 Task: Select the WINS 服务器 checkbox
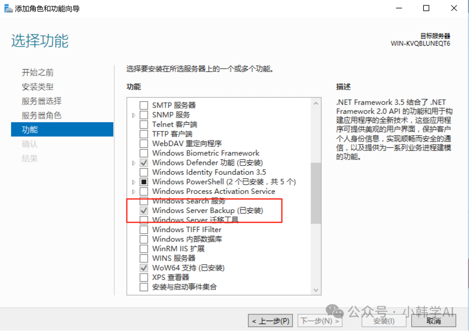tap(144, 258)
